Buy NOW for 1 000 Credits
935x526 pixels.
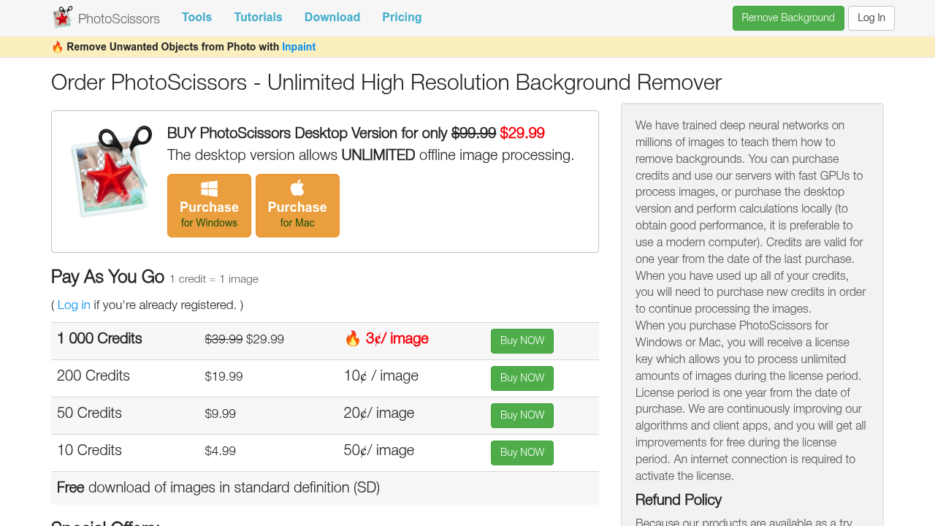[522, 341]
